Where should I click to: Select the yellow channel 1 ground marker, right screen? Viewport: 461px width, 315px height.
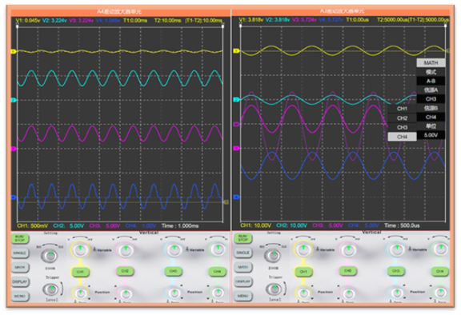(236, 51)
